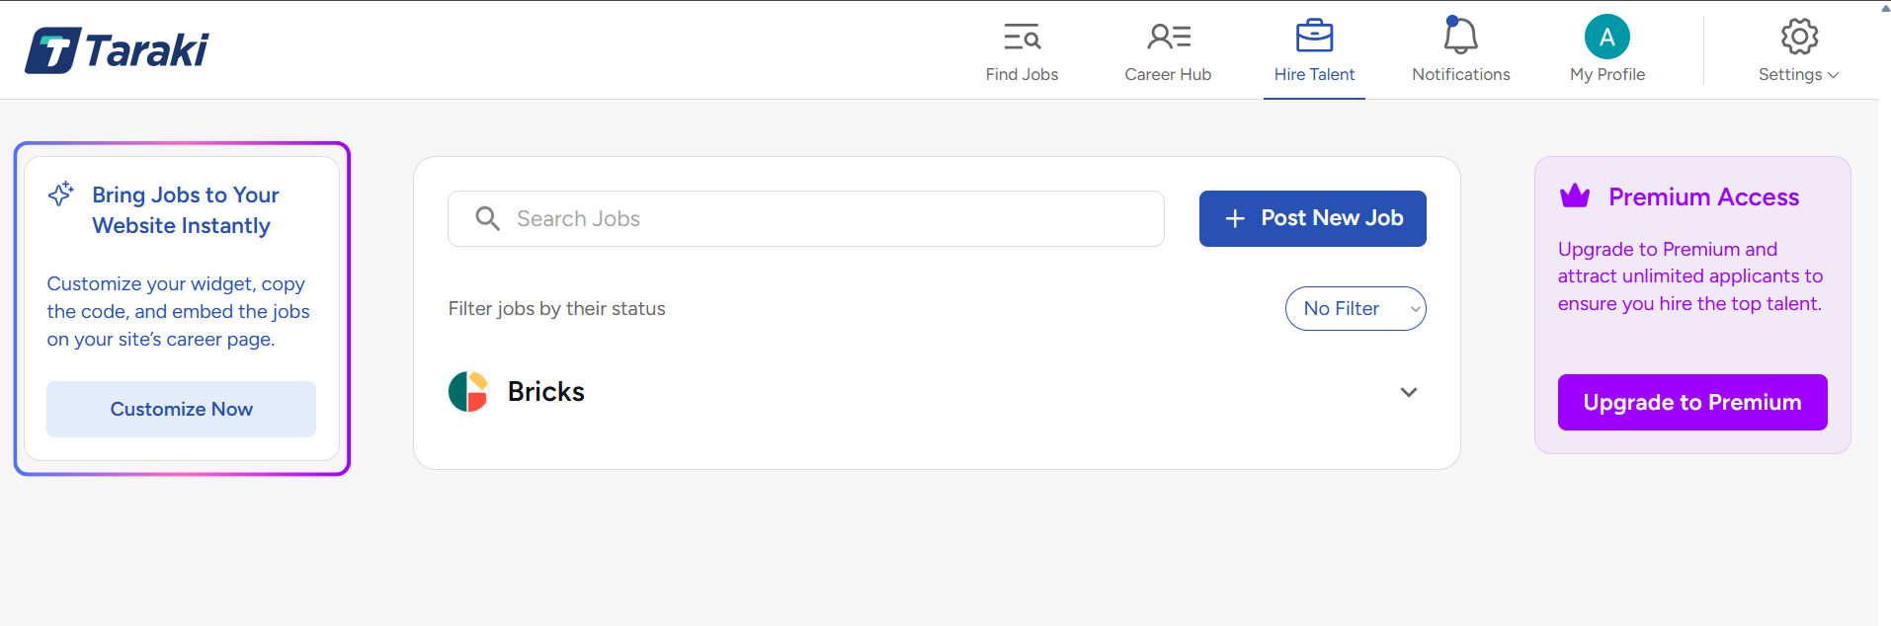1891x626 pixels.
Task: Open the No Filter status dropdown
Action: [x=1355, y=309]
